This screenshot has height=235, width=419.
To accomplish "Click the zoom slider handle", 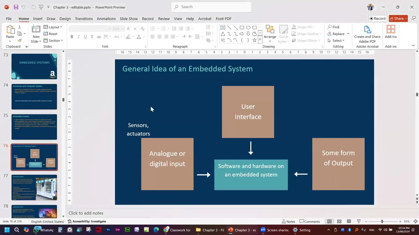I will (x=382, y=221).
